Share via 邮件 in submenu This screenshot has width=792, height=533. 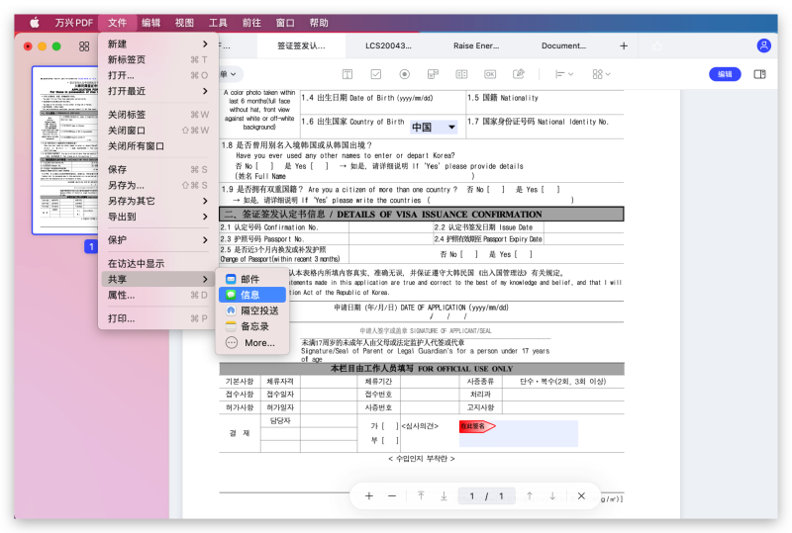[252, 279]
